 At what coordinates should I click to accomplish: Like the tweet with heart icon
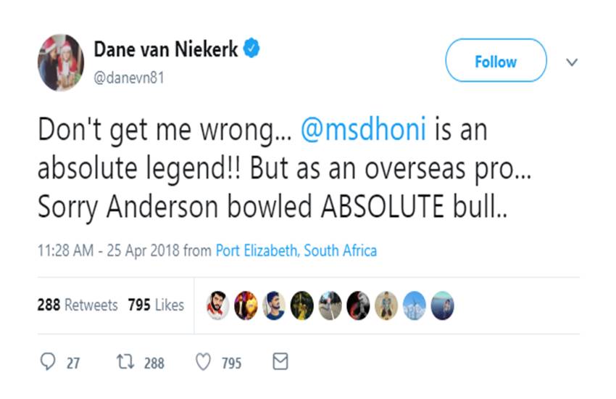(x=204, y=362)
